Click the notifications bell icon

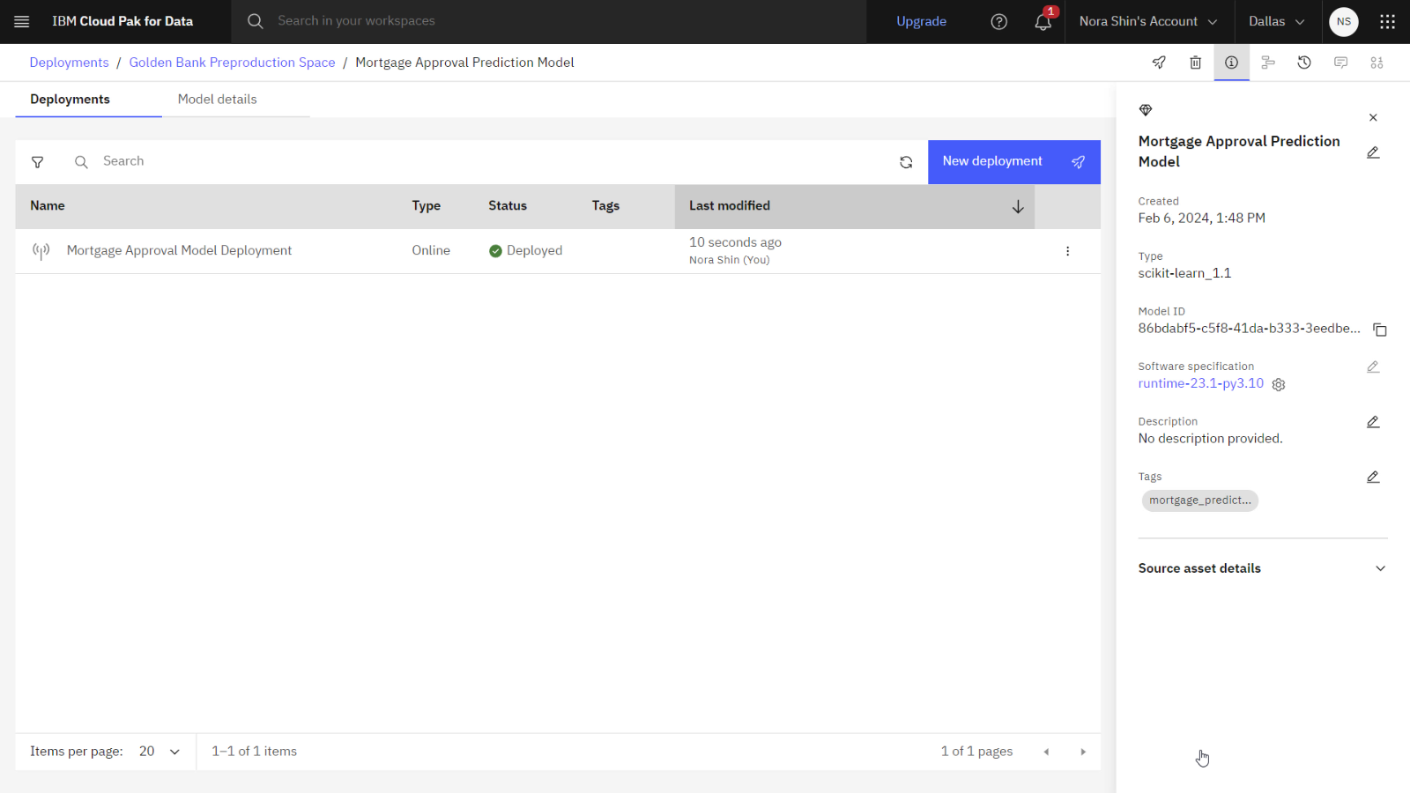click(1043, 22)
